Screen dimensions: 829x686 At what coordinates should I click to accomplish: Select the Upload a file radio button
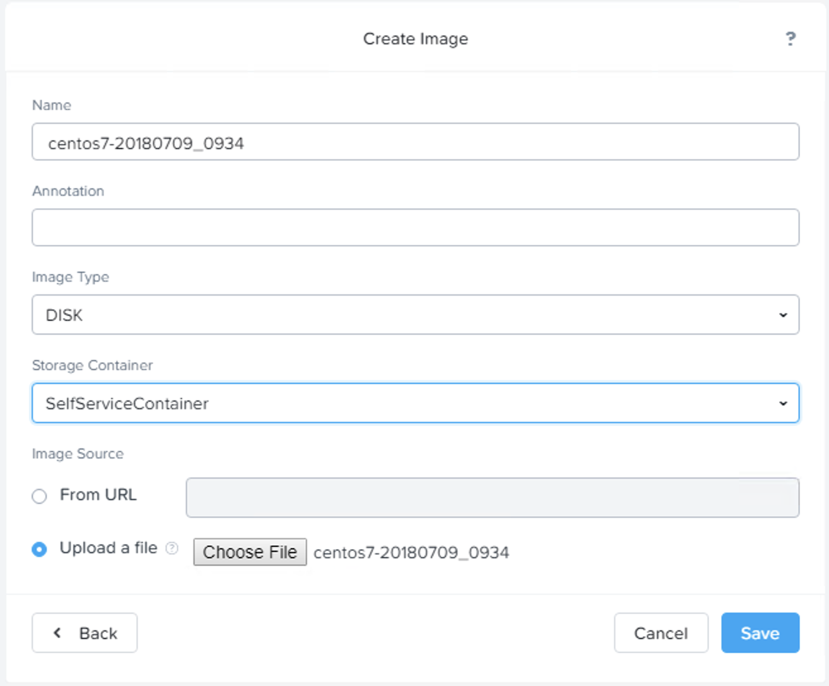tap(39, 549)
